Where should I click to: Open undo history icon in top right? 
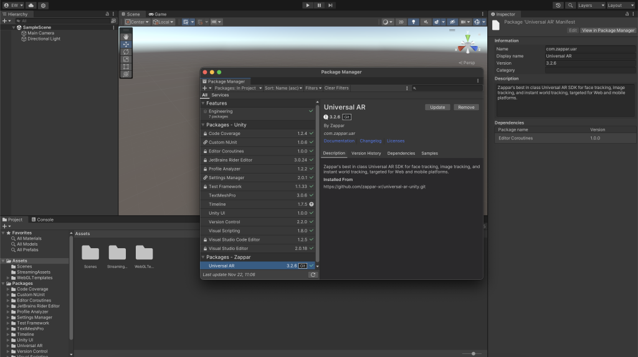point(558,5)
